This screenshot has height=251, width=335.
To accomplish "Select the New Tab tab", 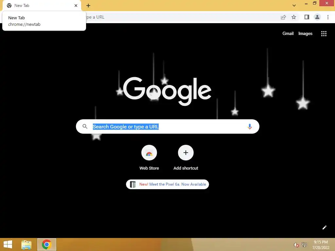I will tap(42, 6).
